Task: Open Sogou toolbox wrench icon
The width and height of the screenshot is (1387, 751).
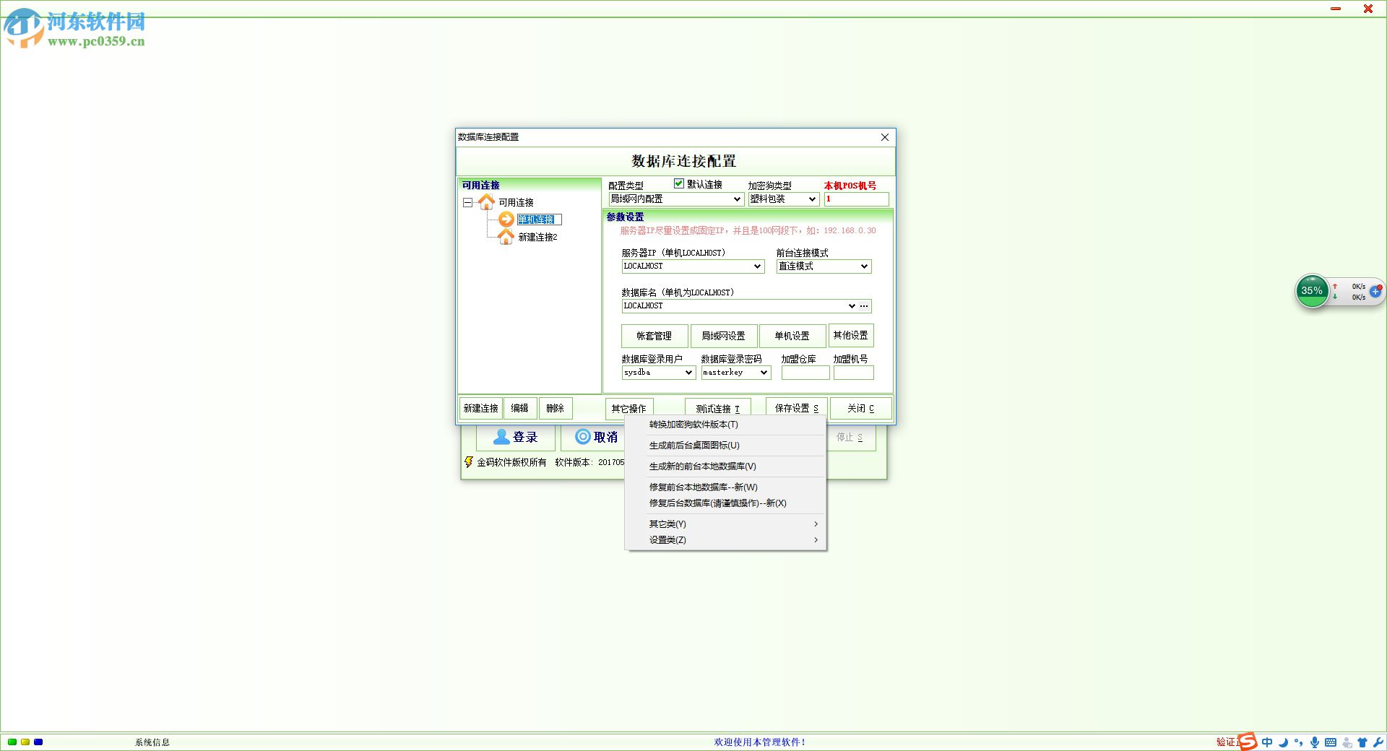Action: point(1380,742)
